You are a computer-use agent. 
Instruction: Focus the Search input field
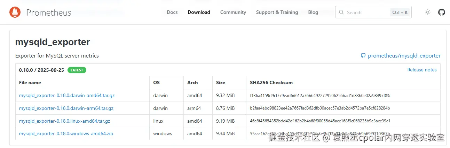[365, 12]
